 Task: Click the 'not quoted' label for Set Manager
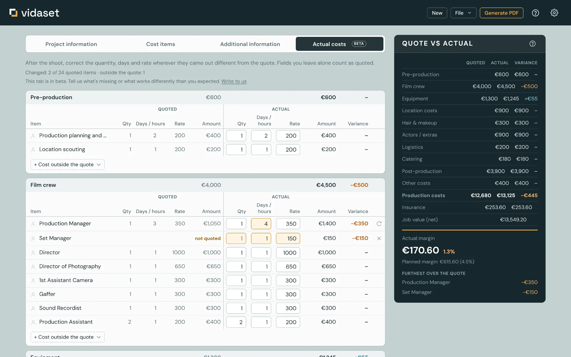coord(208,238)
